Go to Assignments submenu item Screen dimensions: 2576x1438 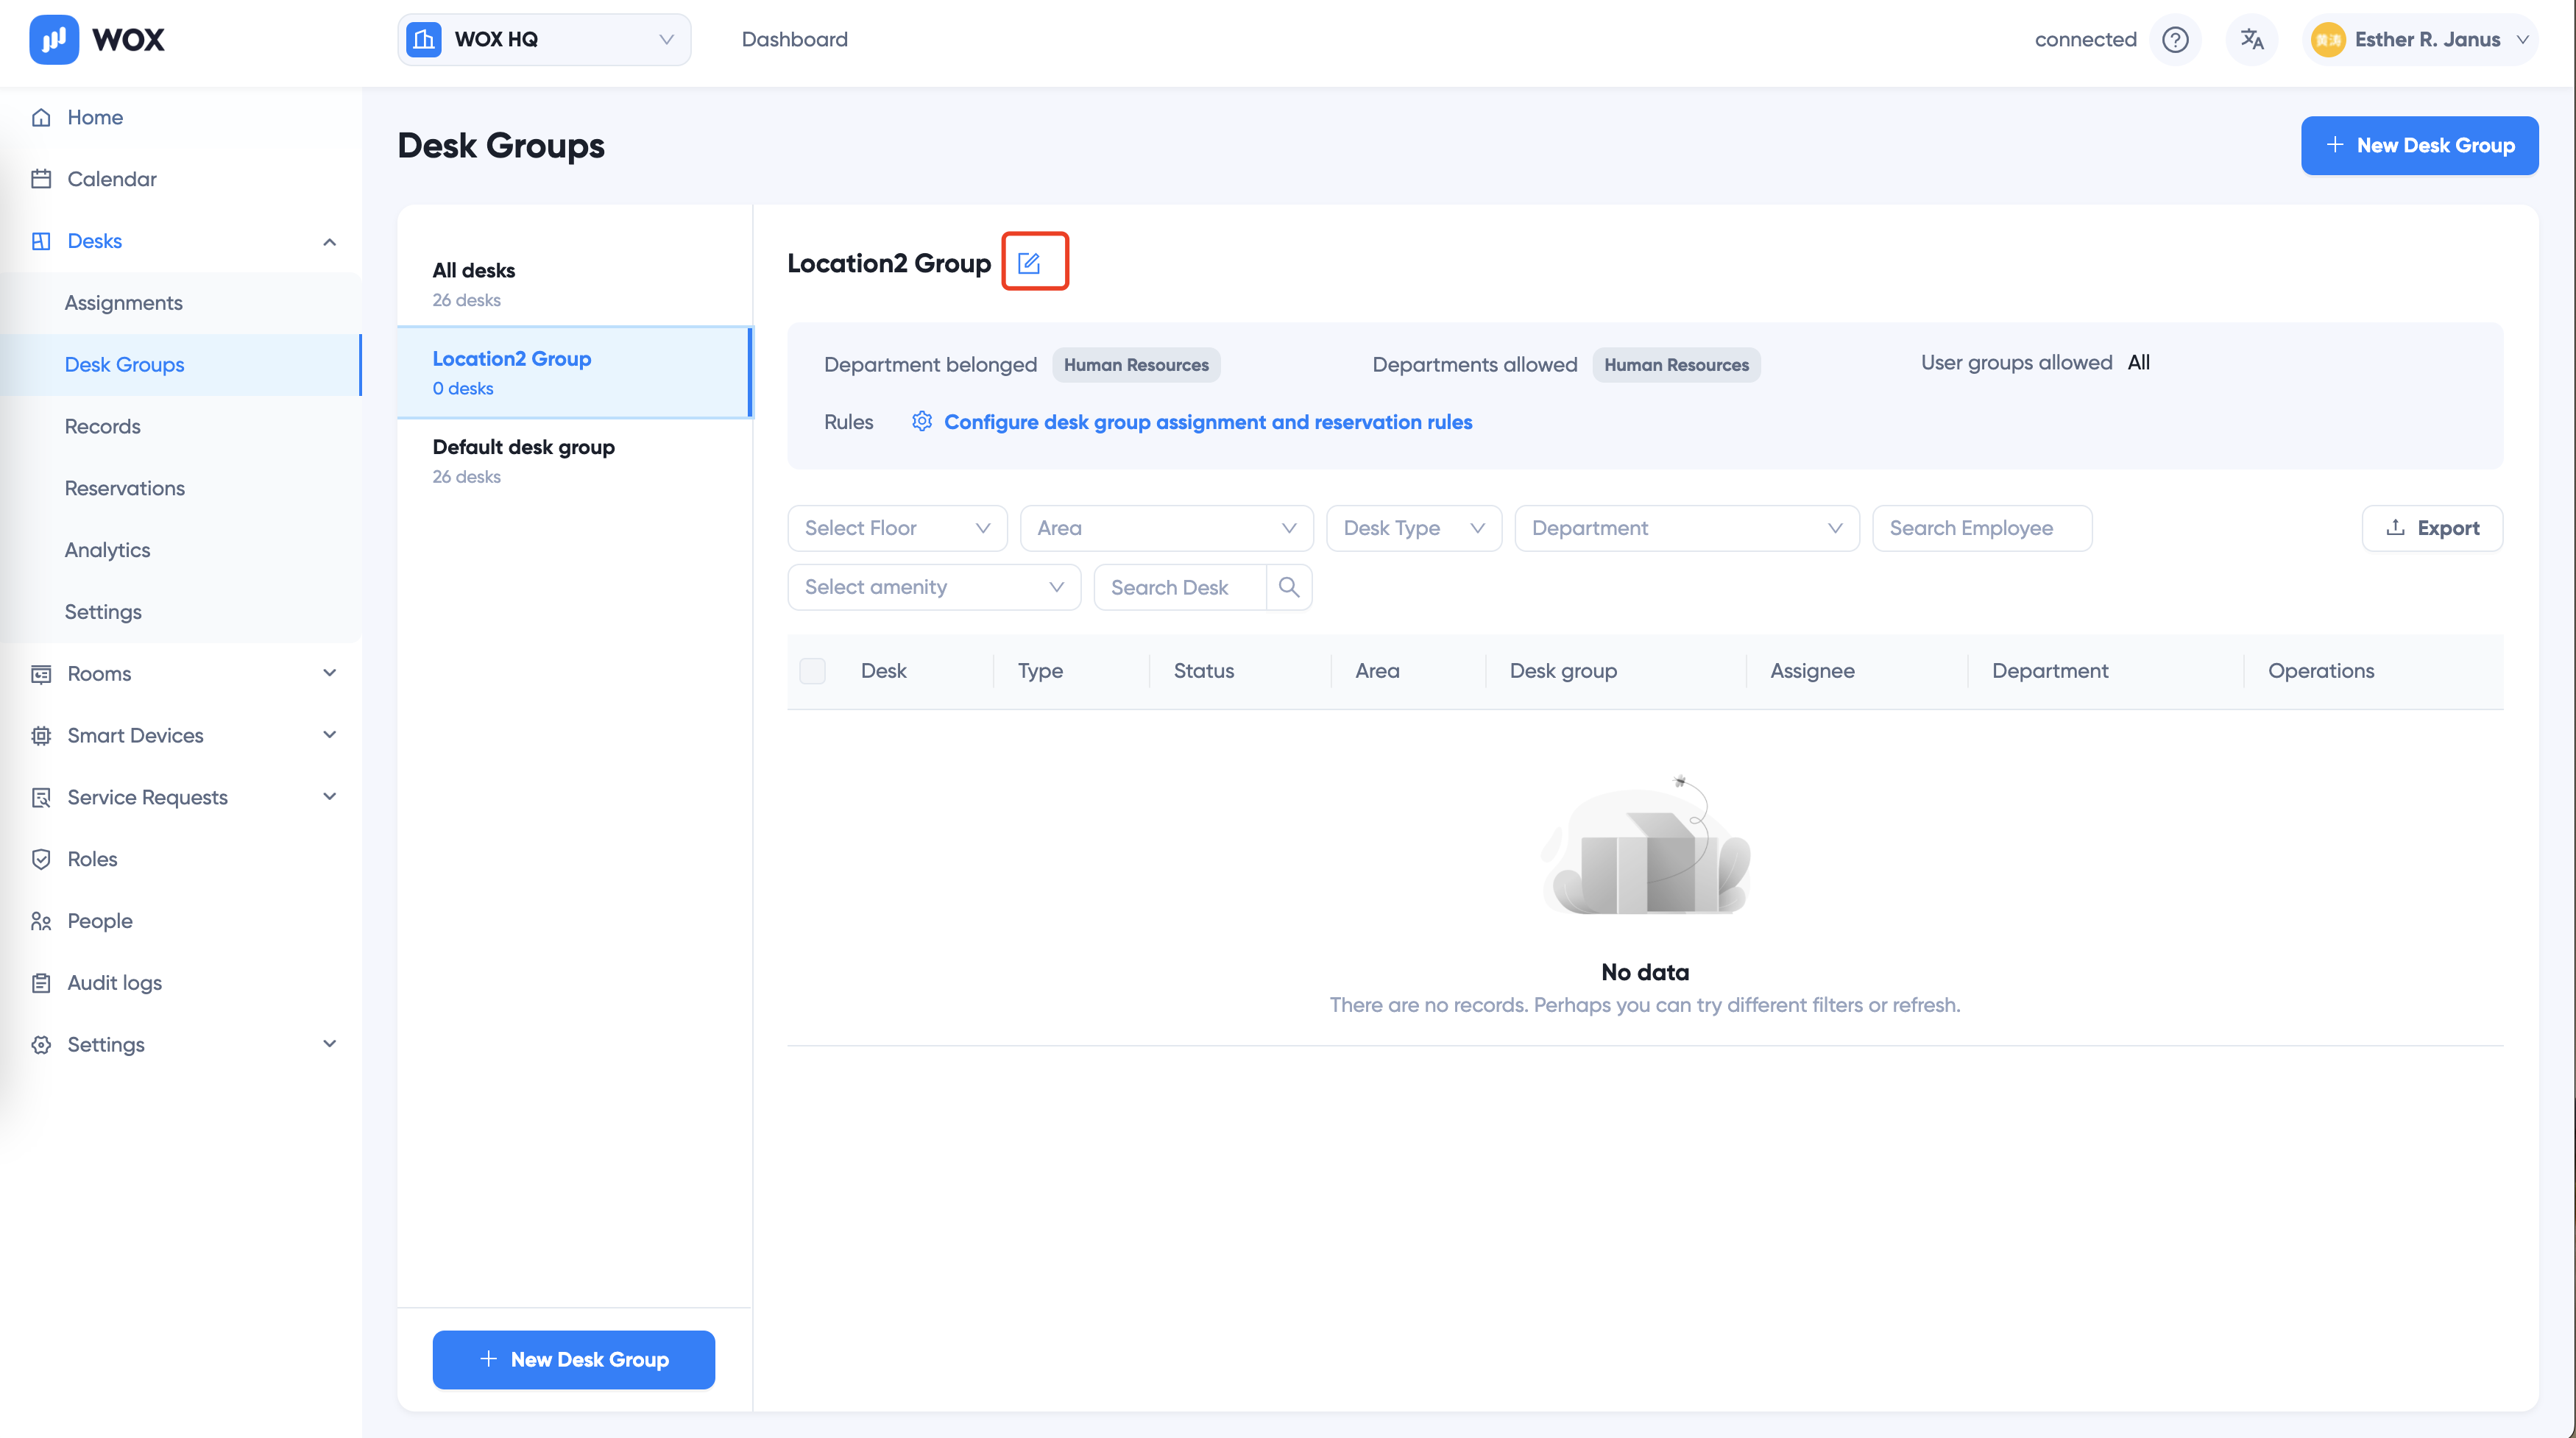click(123, 303)
